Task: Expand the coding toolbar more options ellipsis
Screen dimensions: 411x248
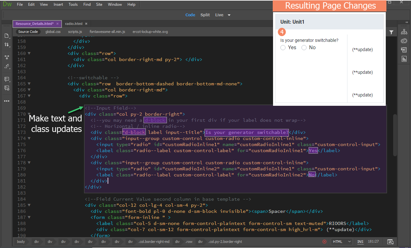Action: coord(7,101)
